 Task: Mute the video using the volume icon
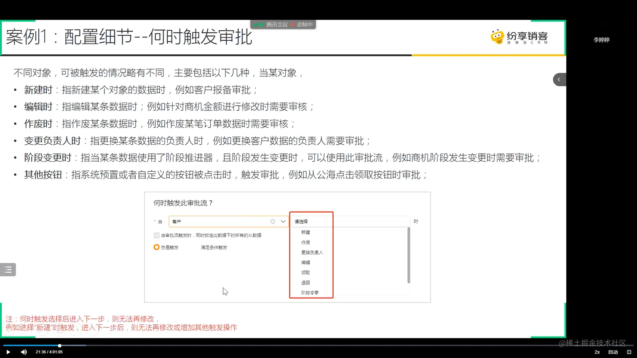pyautogui.click(x=24, y=352)
